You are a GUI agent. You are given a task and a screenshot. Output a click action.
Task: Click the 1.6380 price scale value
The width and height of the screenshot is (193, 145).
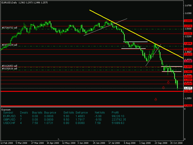[x=188, y=13]
